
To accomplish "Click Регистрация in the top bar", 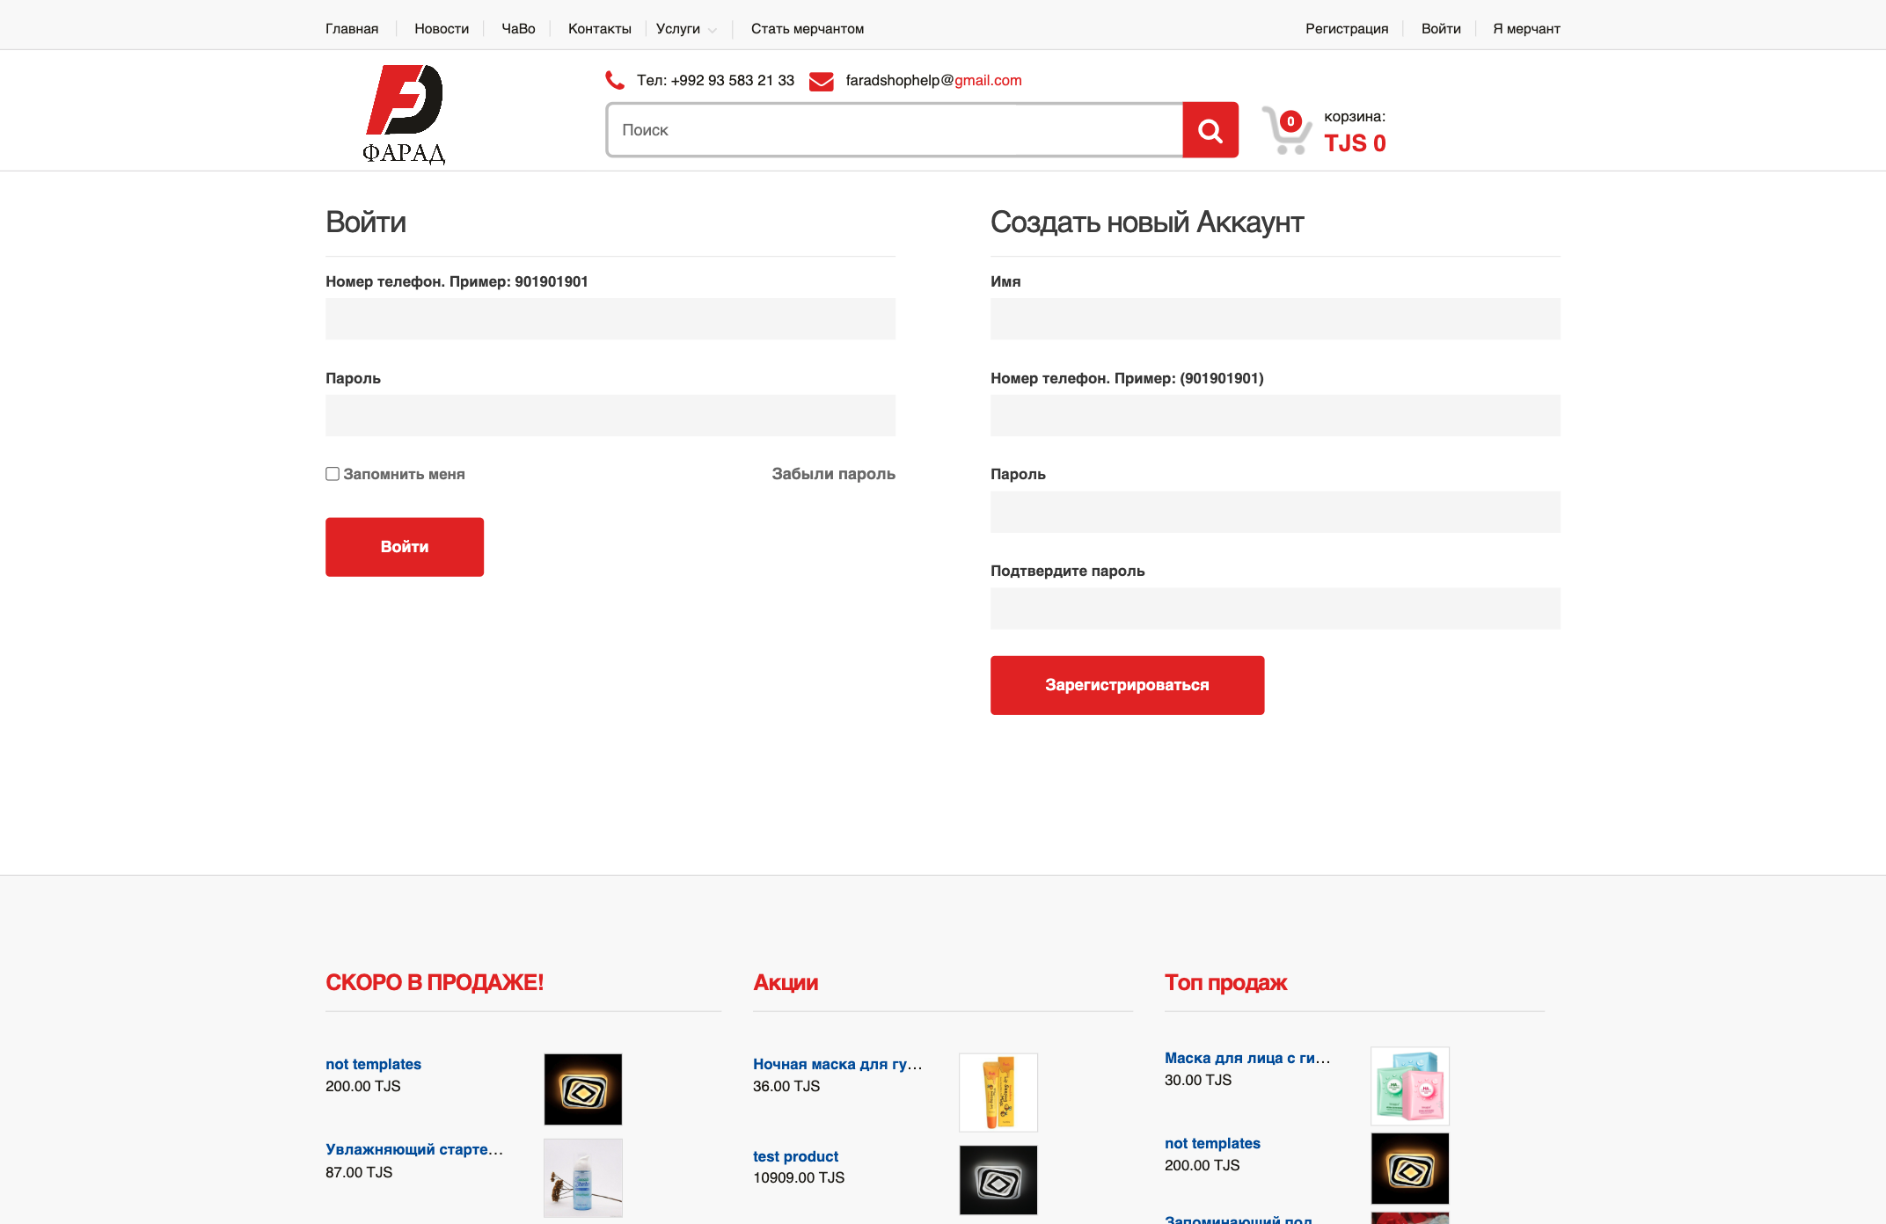I will pyautogui.click(x=1347, y=29).
